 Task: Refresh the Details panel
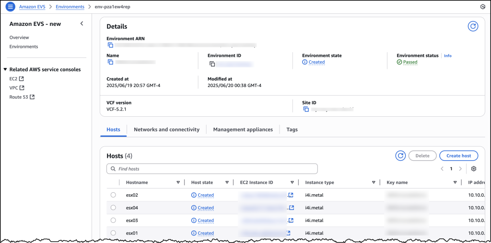[x=473, y=26]
